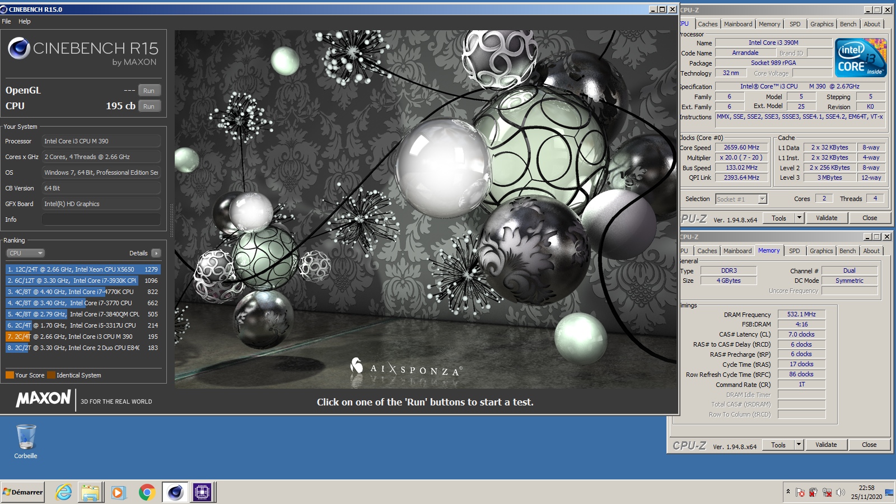Click Validate in top CPU-Z window
896x504 pixels.
827,218
